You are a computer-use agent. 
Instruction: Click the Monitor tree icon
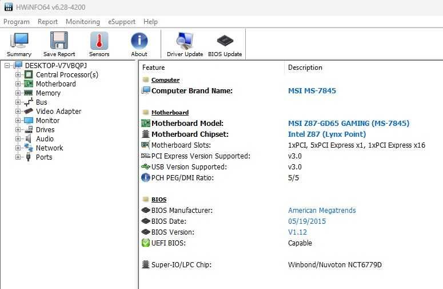pos(28,120)
